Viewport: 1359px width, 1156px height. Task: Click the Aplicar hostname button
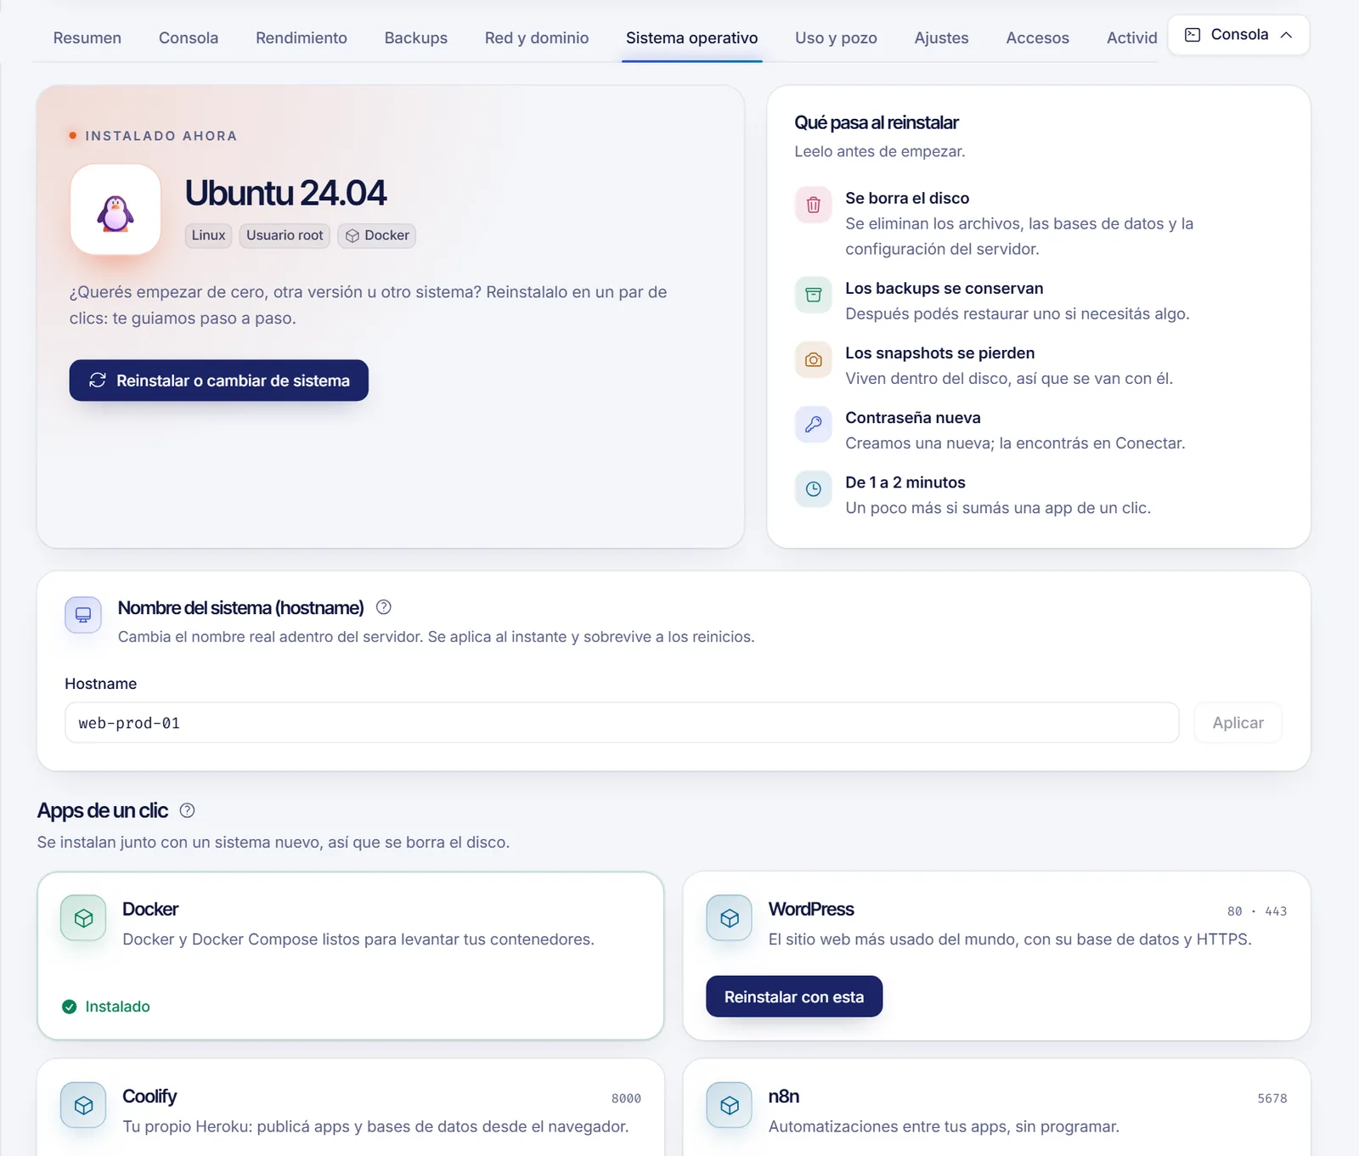(x=1238, y=723)
